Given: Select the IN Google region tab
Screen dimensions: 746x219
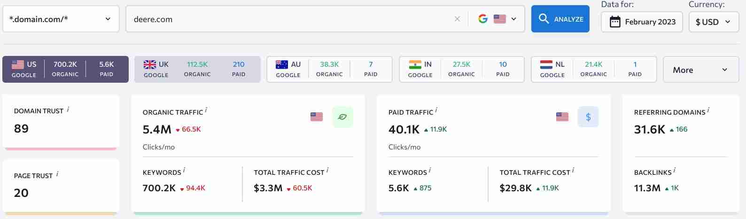Looking at the screenshot, I should 461,70.
